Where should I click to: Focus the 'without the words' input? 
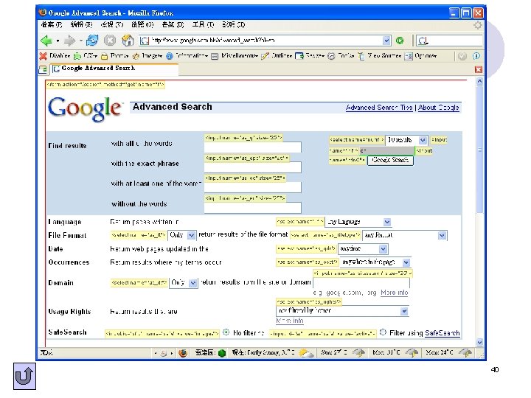click(253, 208)
